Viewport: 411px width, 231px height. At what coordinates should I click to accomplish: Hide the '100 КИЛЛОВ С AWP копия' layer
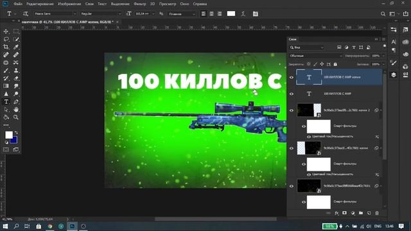[292, 77]
